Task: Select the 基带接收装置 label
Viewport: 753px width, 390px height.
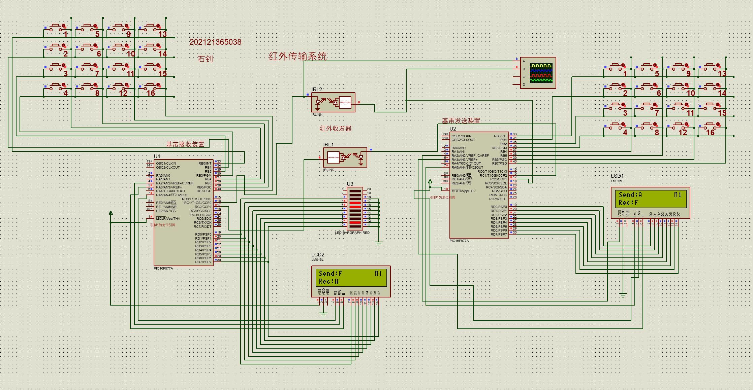Action: pos(185,144)
